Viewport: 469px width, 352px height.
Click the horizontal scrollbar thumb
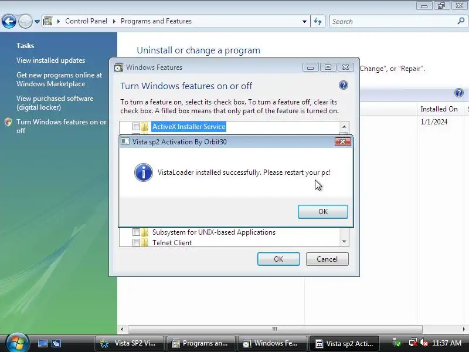275,329
